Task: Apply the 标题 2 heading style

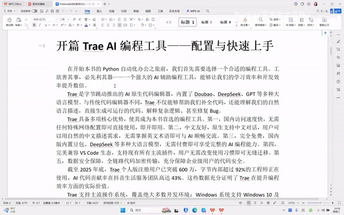Action: [207, 22]
